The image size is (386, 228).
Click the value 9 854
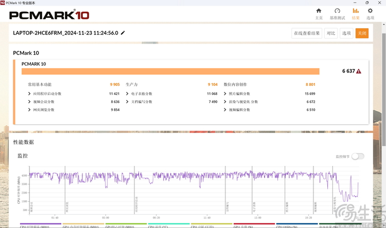pos(115,110)
